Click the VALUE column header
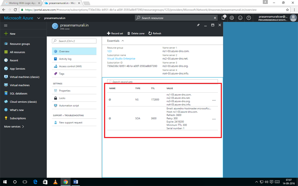 (170, 88)
